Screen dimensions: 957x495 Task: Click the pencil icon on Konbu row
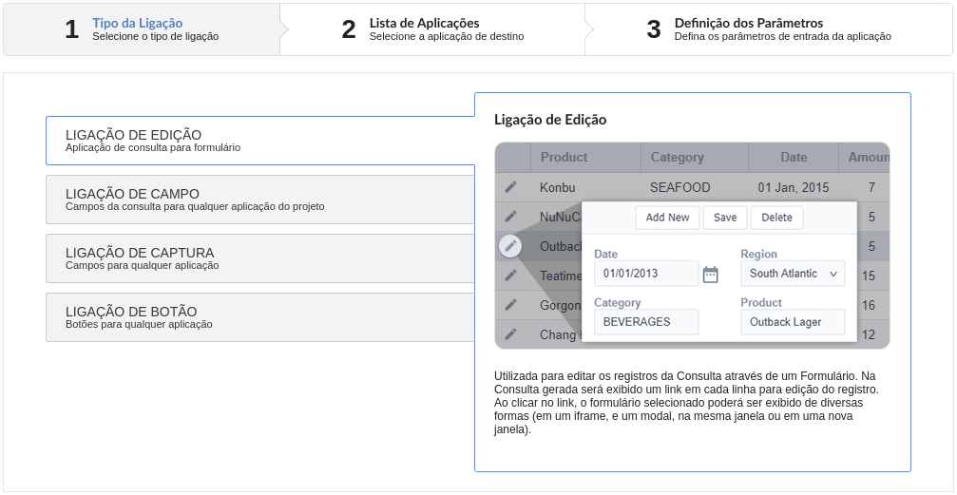point(511,187)
